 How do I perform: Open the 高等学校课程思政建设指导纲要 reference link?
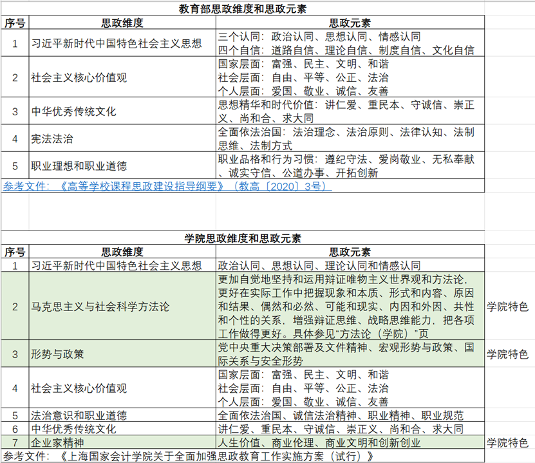[167, 187]
